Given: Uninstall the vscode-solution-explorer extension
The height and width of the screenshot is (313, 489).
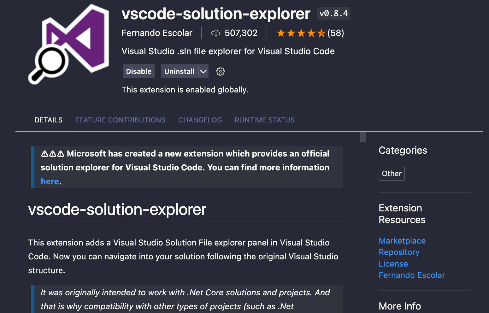Looking at the screenshot, I should (x=179, y=71).
